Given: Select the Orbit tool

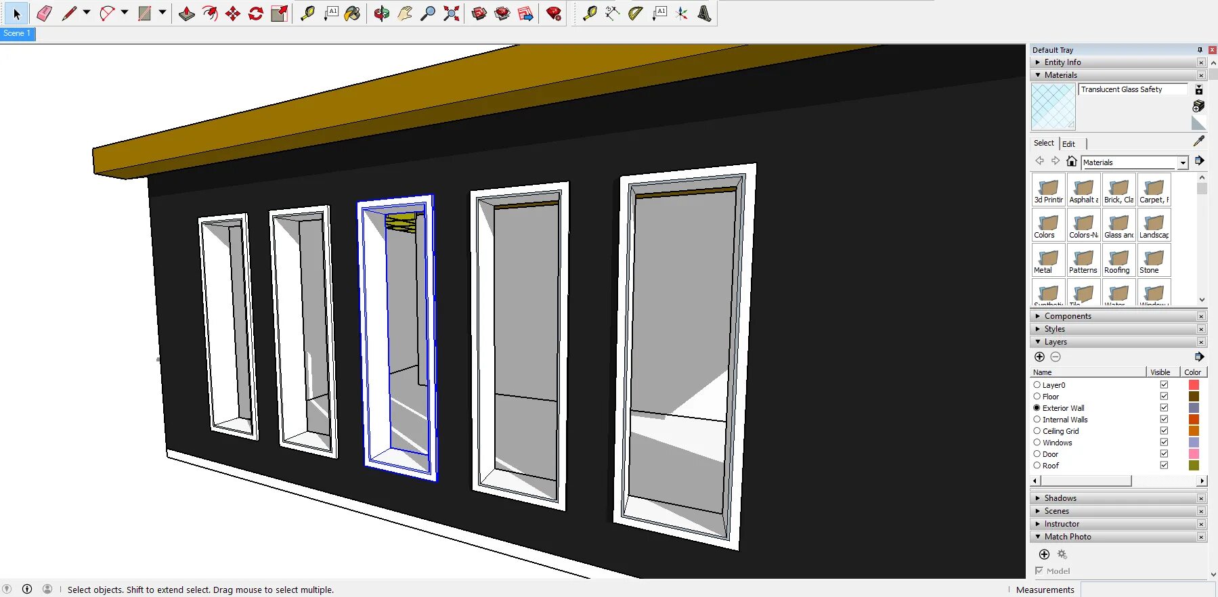Looking at the screenshot, I should click(382, 14).
